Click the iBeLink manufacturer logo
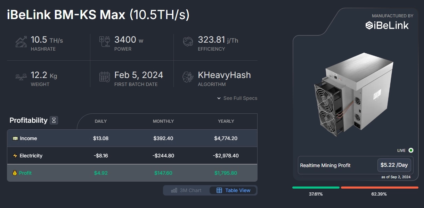Viewport: 424px width, 208px height. [387, 25]
